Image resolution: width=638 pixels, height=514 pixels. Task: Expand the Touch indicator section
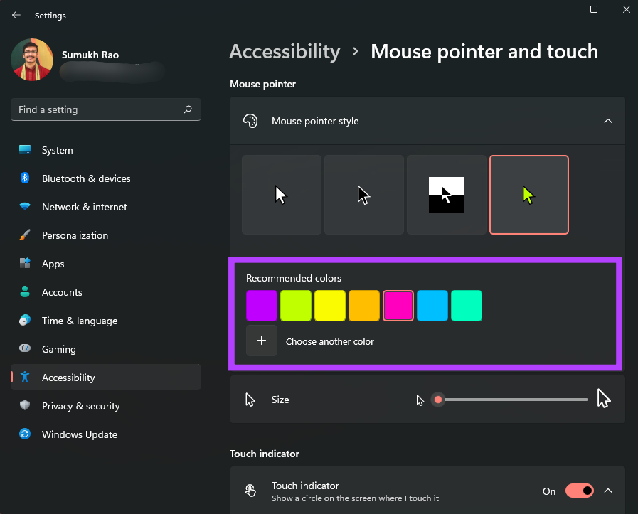coord(608,491)
